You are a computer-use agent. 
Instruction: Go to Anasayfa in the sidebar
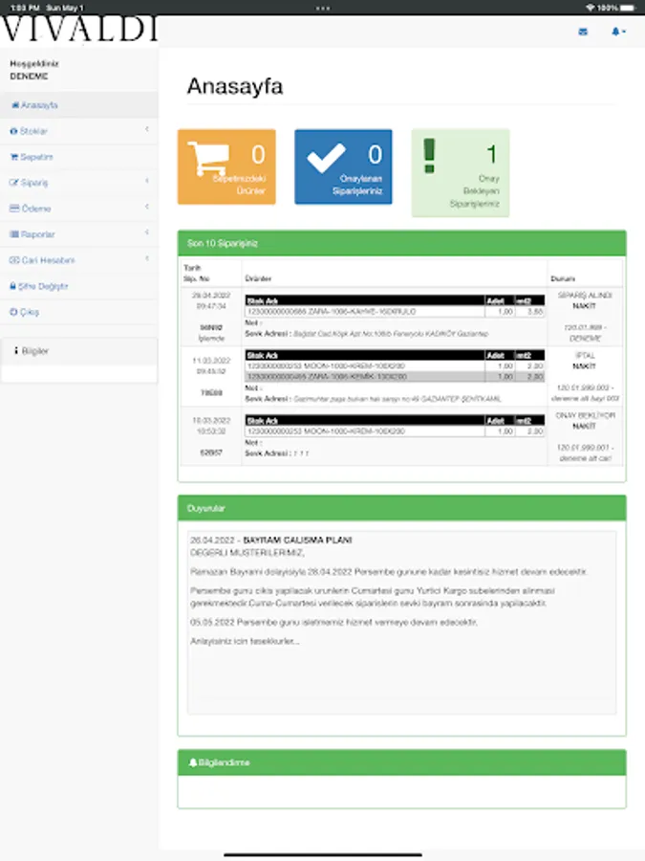79,105
